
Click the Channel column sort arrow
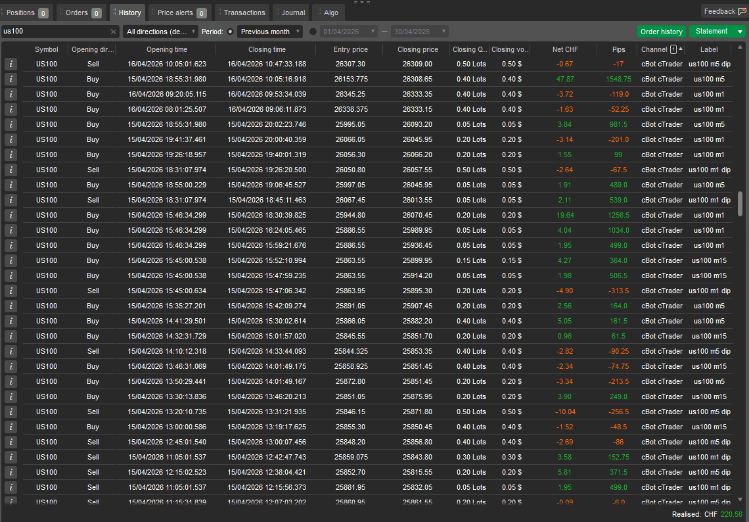click(x=680, y=49)
